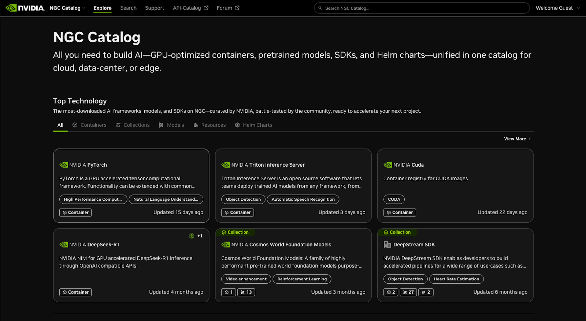Image resolution: width=586 pixels, height=321 pixels.
Task: Click the Natural Language Understand... tag
Action: click(x=166, y=199)
